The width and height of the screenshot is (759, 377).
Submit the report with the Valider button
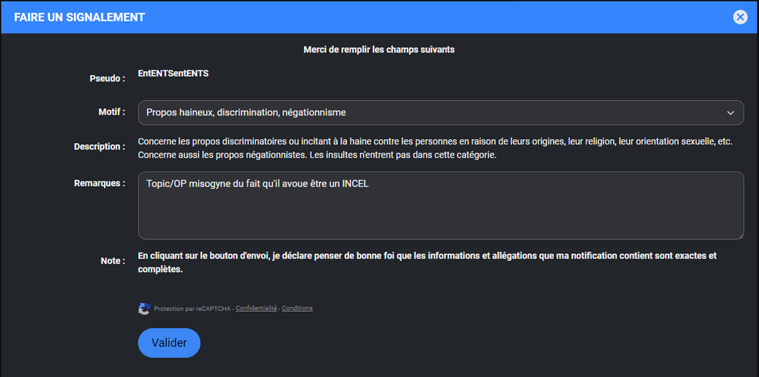tap(169, 343)
